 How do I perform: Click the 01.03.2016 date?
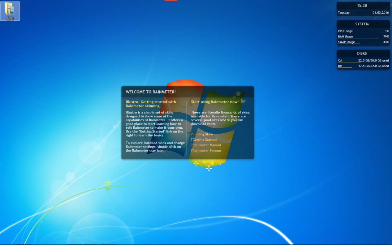(381, 13)
